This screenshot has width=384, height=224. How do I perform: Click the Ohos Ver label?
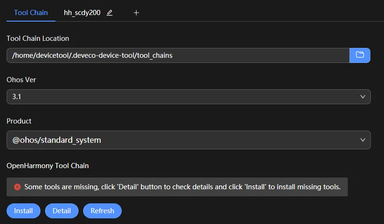coord(21,80)
